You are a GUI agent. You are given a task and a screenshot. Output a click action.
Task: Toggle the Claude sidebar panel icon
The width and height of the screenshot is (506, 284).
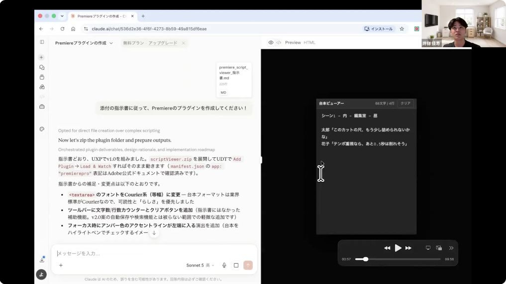coord(42,42)
